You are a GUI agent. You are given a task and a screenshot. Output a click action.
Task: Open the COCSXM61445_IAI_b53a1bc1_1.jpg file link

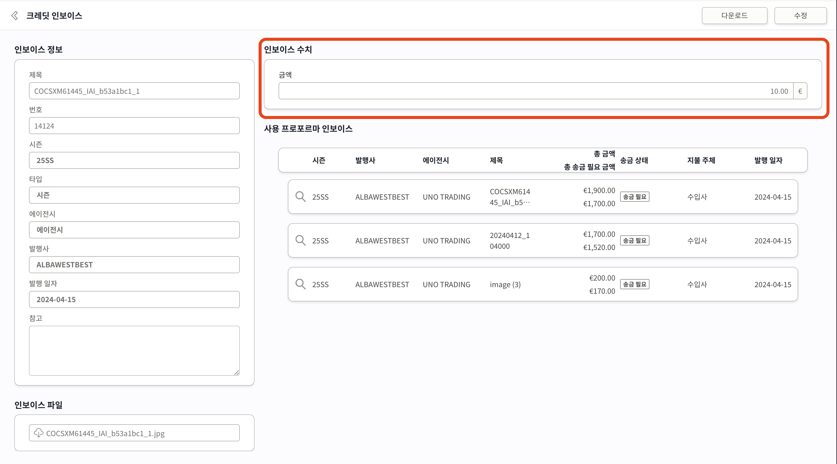(105, 433)
